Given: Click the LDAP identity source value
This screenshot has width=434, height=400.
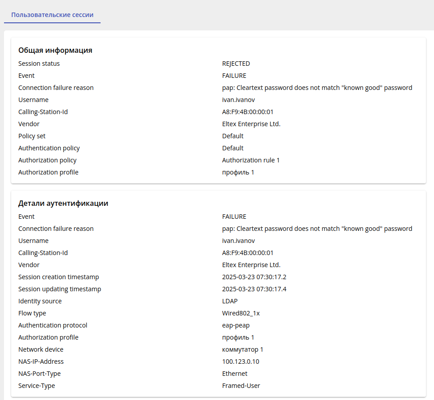Looking at the screenshot, I should (x=230, y=301).
